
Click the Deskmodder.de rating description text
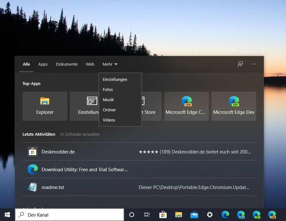click(195, 152)
